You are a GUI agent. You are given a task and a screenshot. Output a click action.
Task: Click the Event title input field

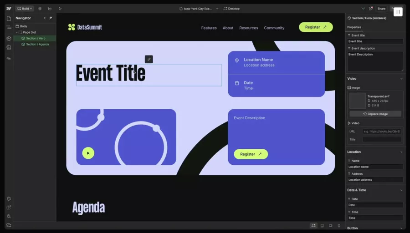click(375, 41)
